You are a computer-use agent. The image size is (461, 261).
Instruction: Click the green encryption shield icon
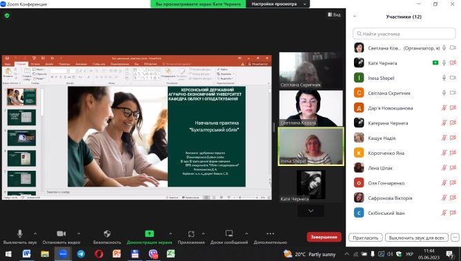click(x=7, y=16)
